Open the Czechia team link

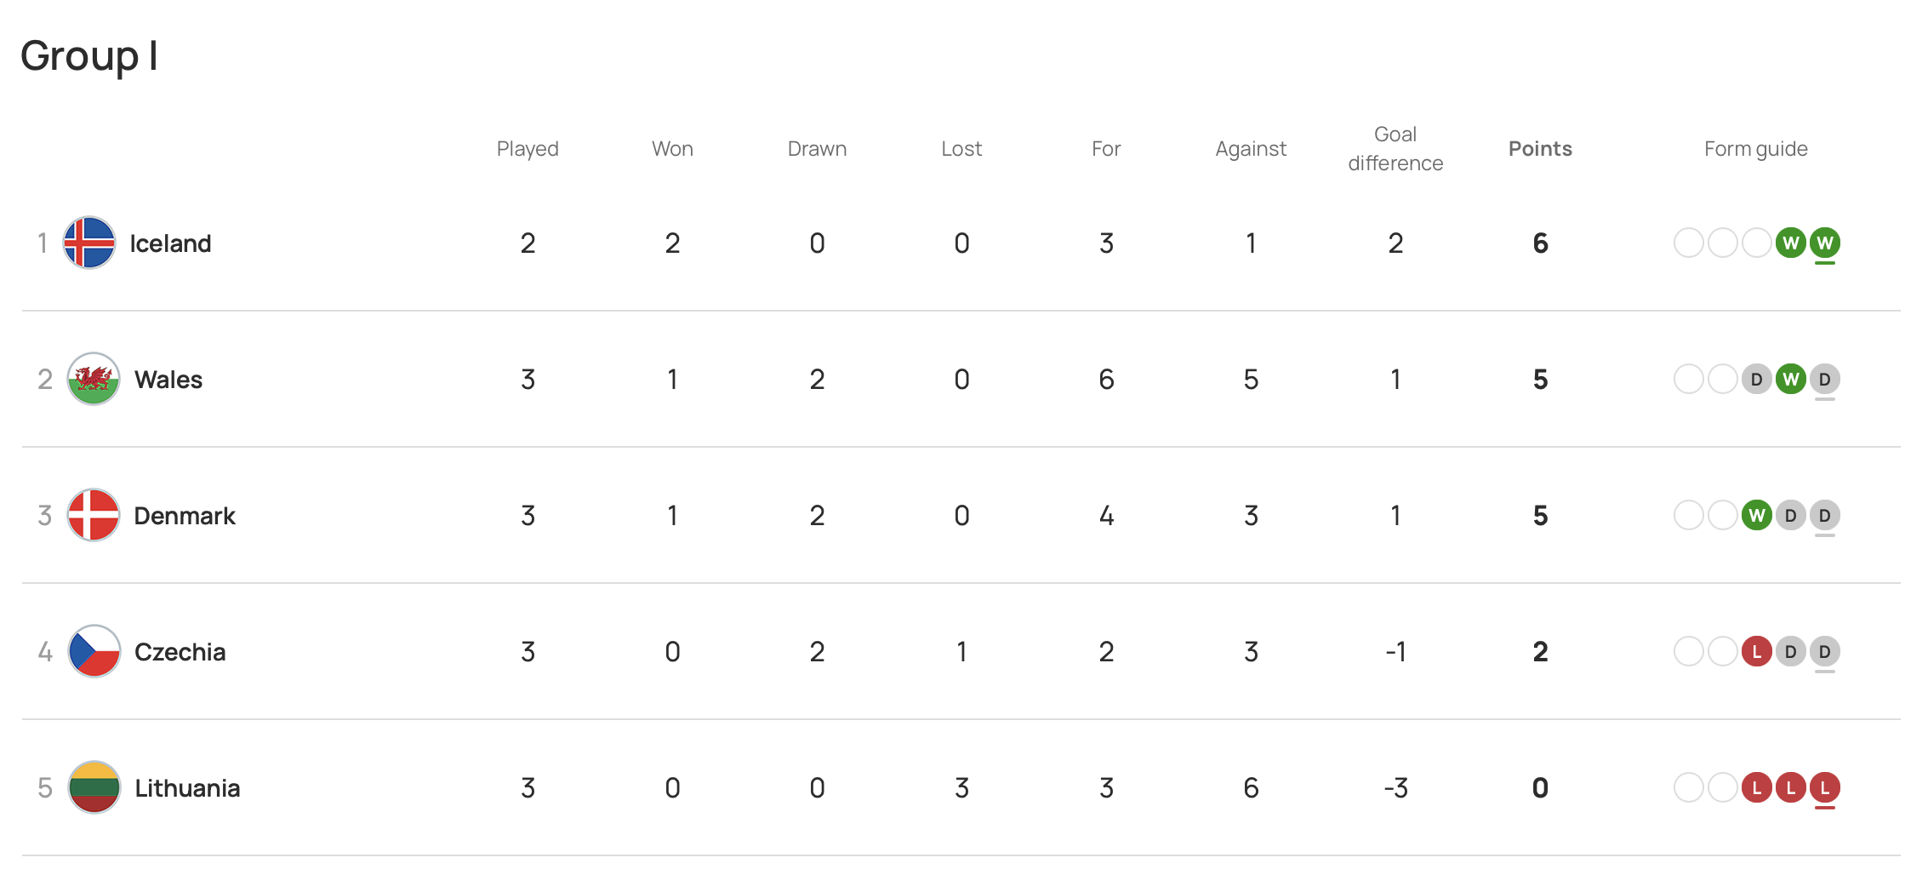(180, 652)
